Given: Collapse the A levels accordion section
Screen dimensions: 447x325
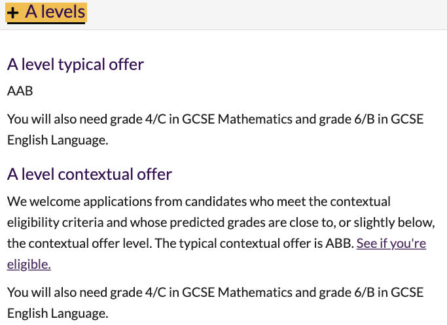Looking at the screenshot, I should 46,12.
